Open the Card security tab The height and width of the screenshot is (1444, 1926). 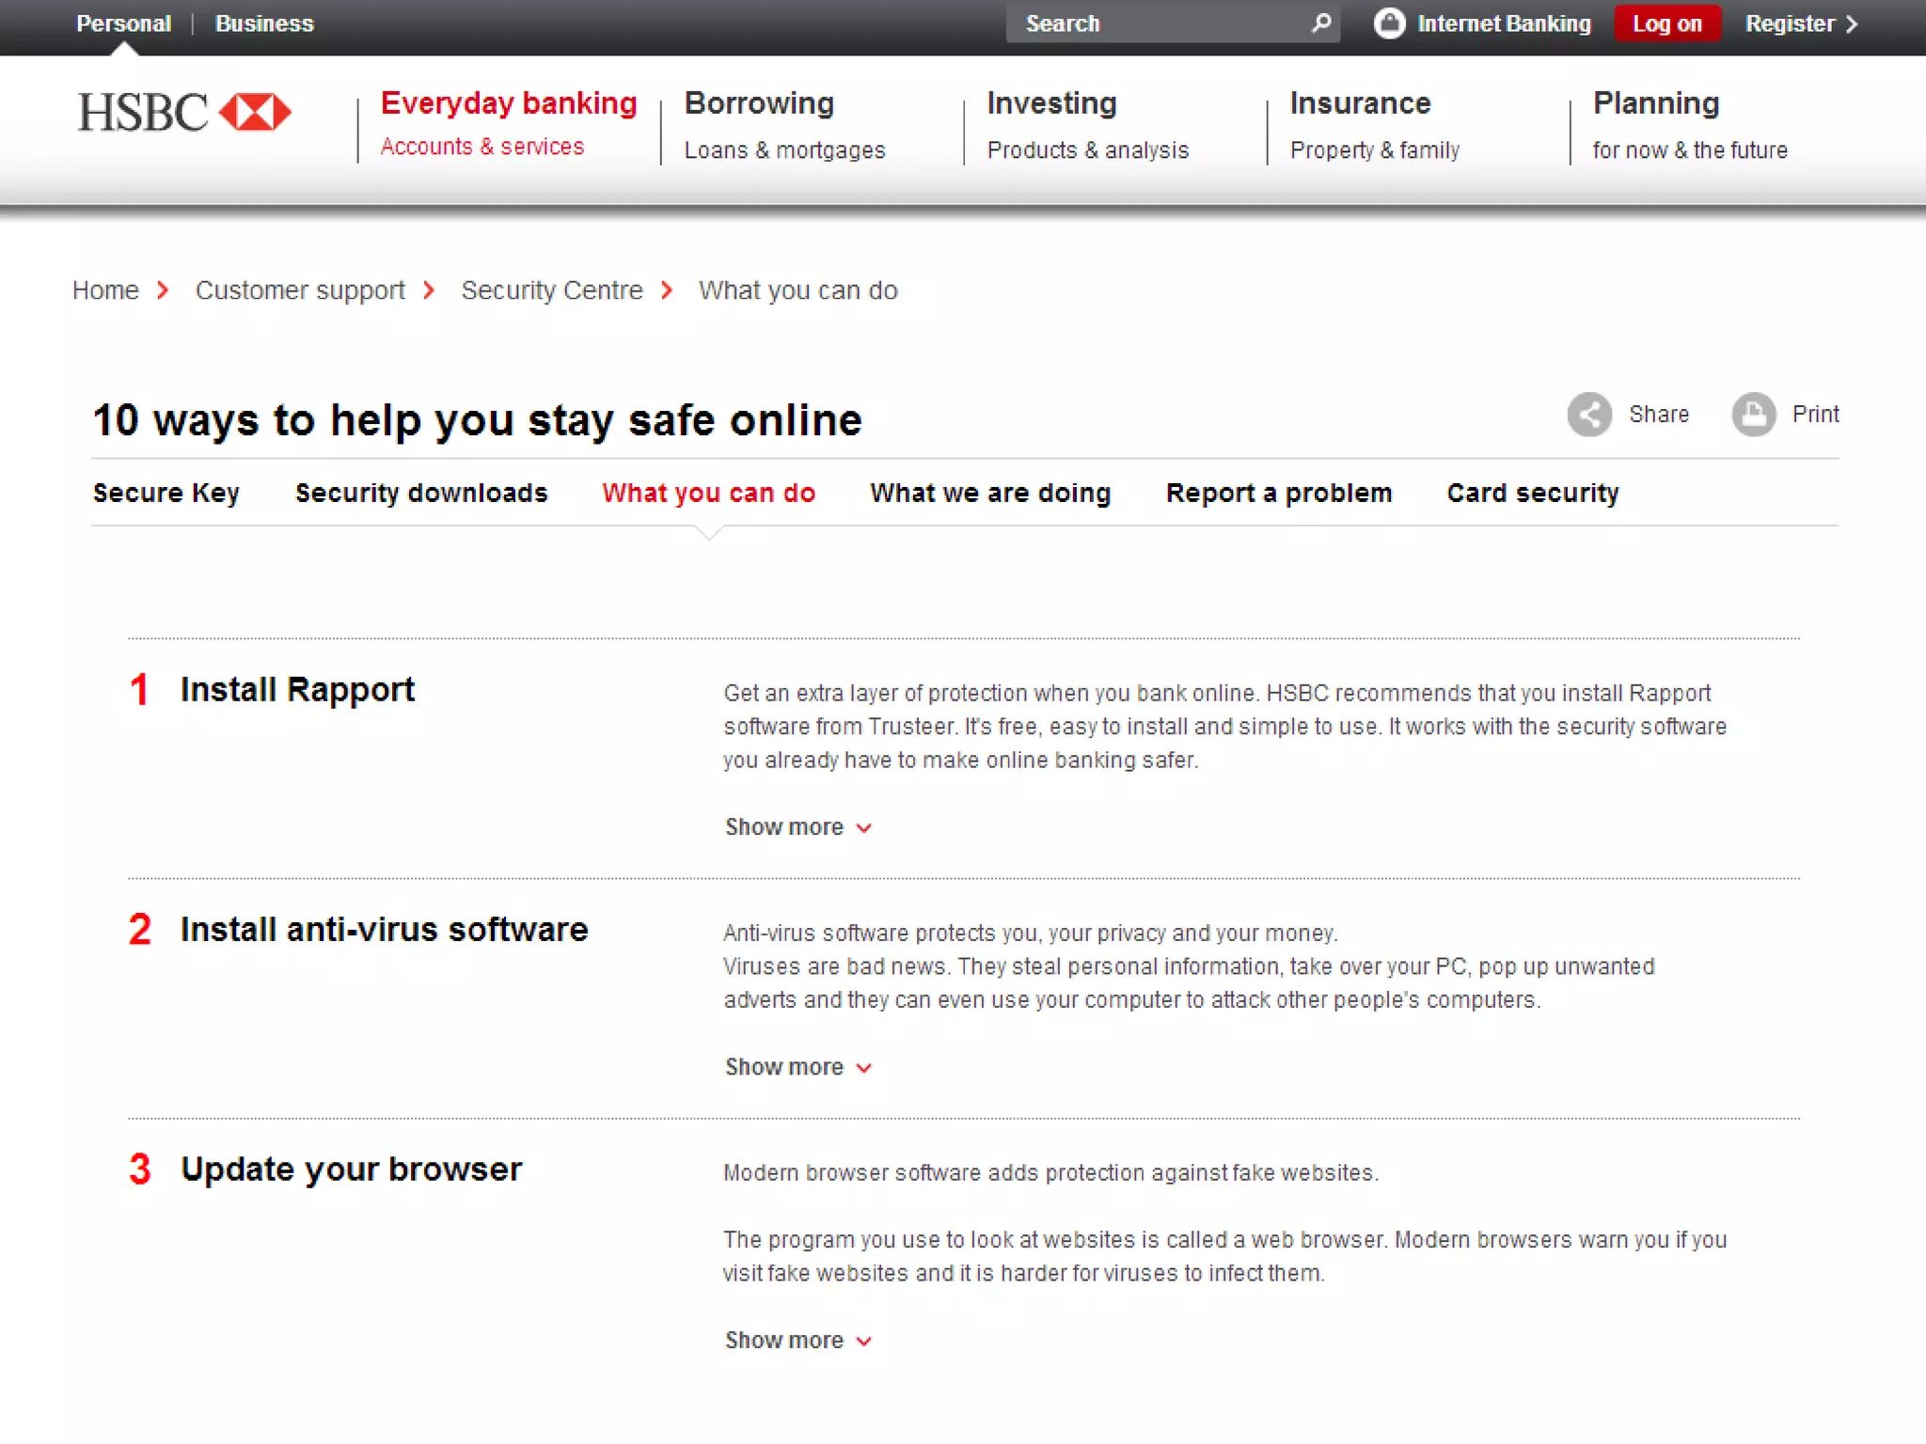click(x=1533, y=494)
